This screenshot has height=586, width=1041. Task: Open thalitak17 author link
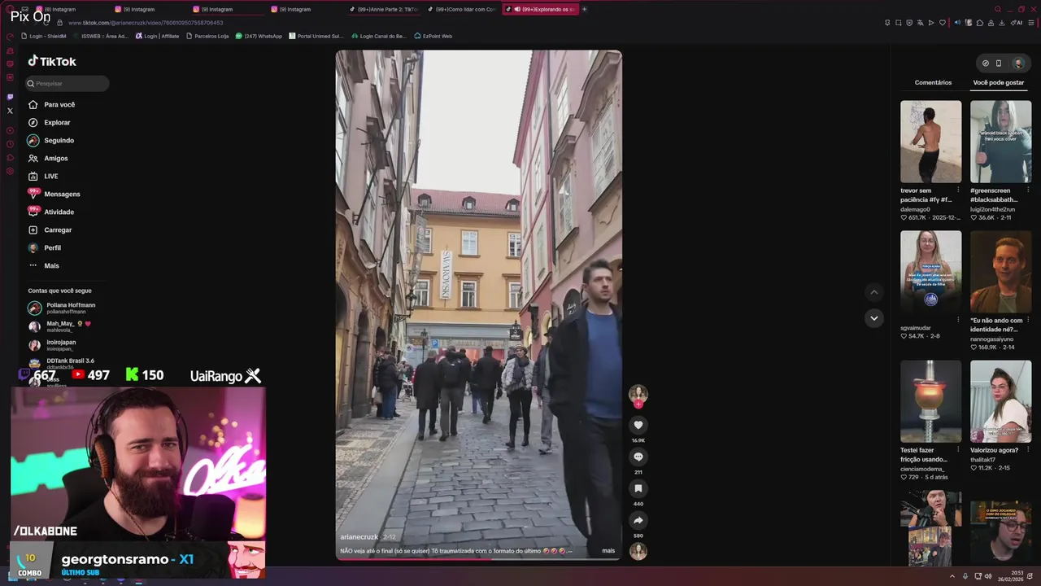984,460
